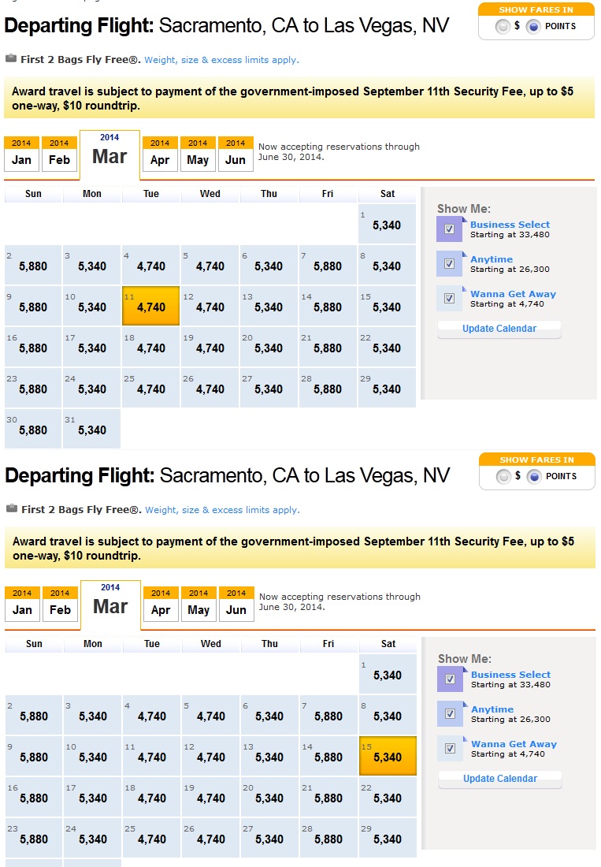The height and width of the screenshot is (867, 601).
Task: Select the highlighted orange March 15 fare 5,340
Action: pos(388,756)
